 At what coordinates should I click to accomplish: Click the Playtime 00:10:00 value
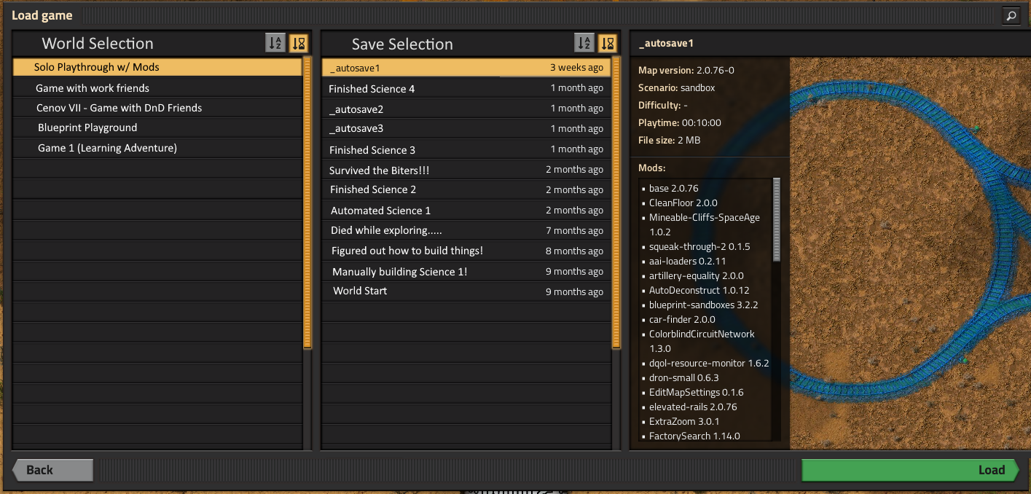click(702, 122)
